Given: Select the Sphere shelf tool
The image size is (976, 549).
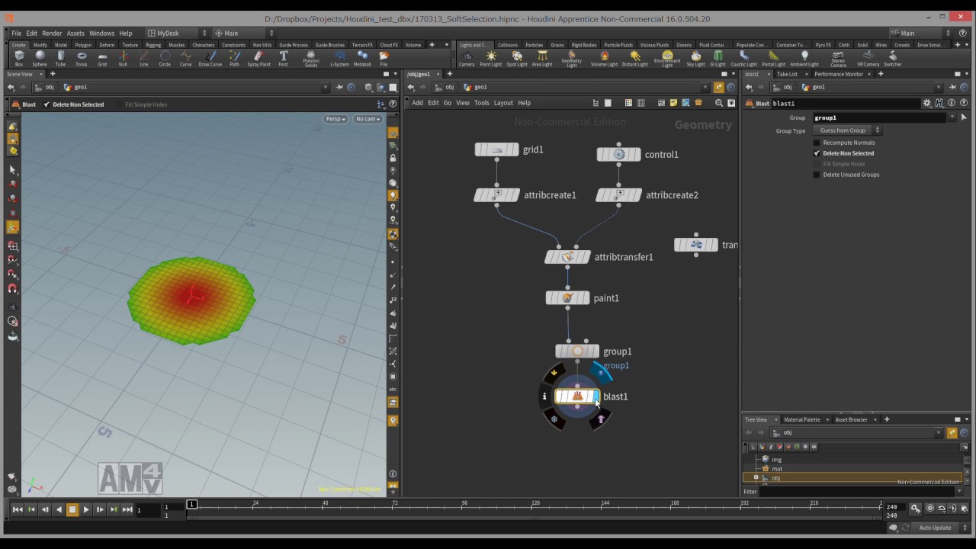Looking at the screenshot, I should (x=40, y=58).
